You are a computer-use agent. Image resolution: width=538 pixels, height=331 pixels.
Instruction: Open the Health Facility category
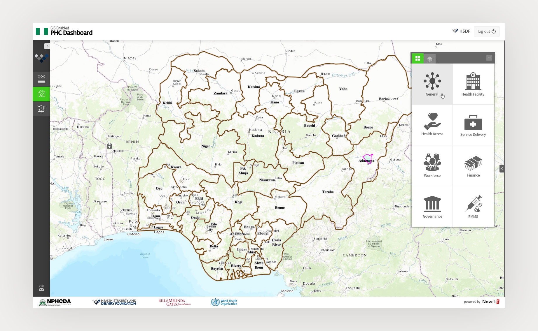[473, 84]
